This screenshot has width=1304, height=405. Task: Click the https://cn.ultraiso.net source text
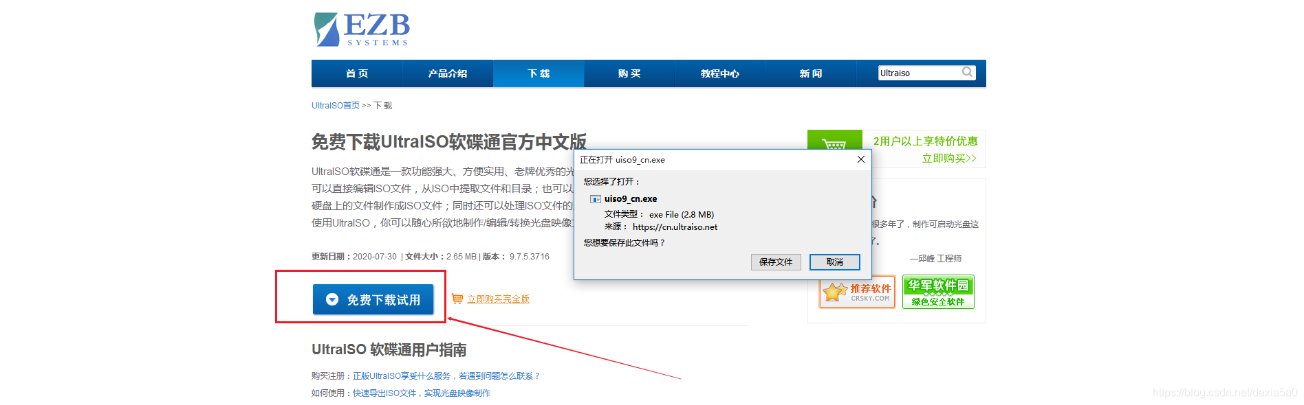675,227
